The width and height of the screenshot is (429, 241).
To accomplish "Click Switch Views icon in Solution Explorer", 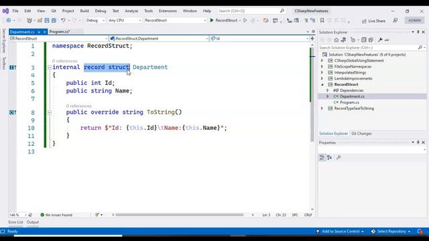I will click(343, 40).
